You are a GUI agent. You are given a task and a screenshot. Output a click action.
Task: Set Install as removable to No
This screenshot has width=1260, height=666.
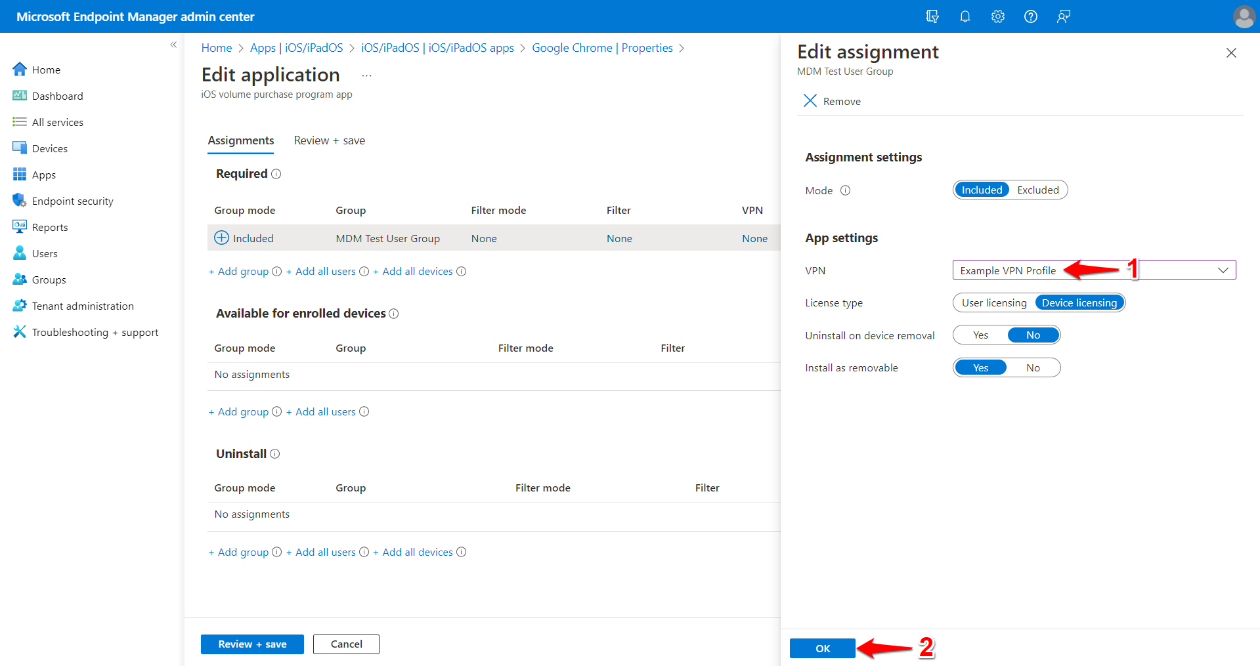1032,367
